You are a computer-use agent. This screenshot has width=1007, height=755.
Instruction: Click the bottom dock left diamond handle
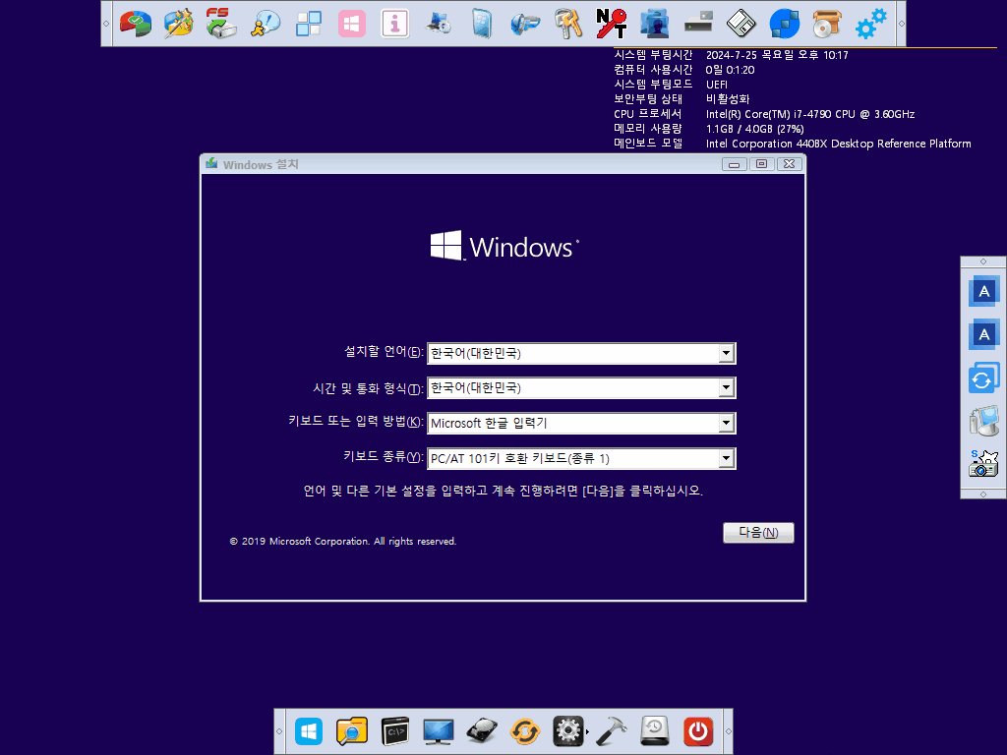click(279, 731)
